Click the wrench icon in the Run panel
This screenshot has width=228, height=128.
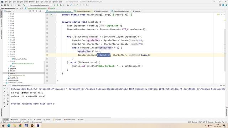(4, 92)
